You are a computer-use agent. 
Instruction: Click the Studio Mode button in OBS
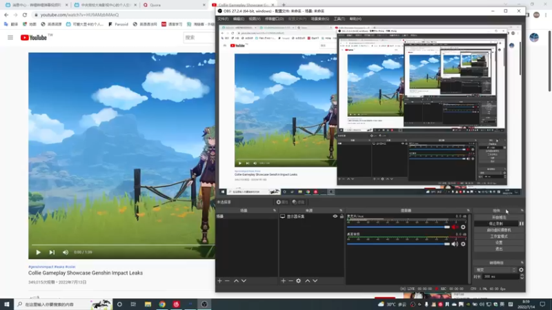(x=499, y=236)
